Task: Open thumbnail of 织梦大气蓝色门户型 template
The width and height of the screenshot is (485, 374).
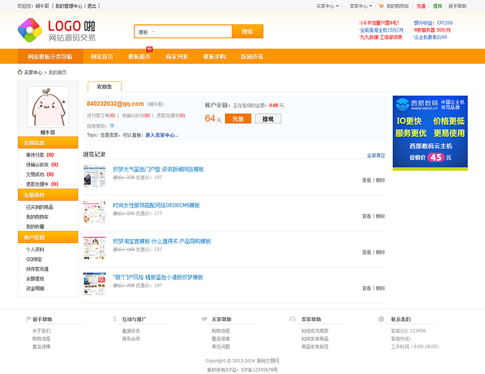Action: pyautogui.click(x=94, y=176)
